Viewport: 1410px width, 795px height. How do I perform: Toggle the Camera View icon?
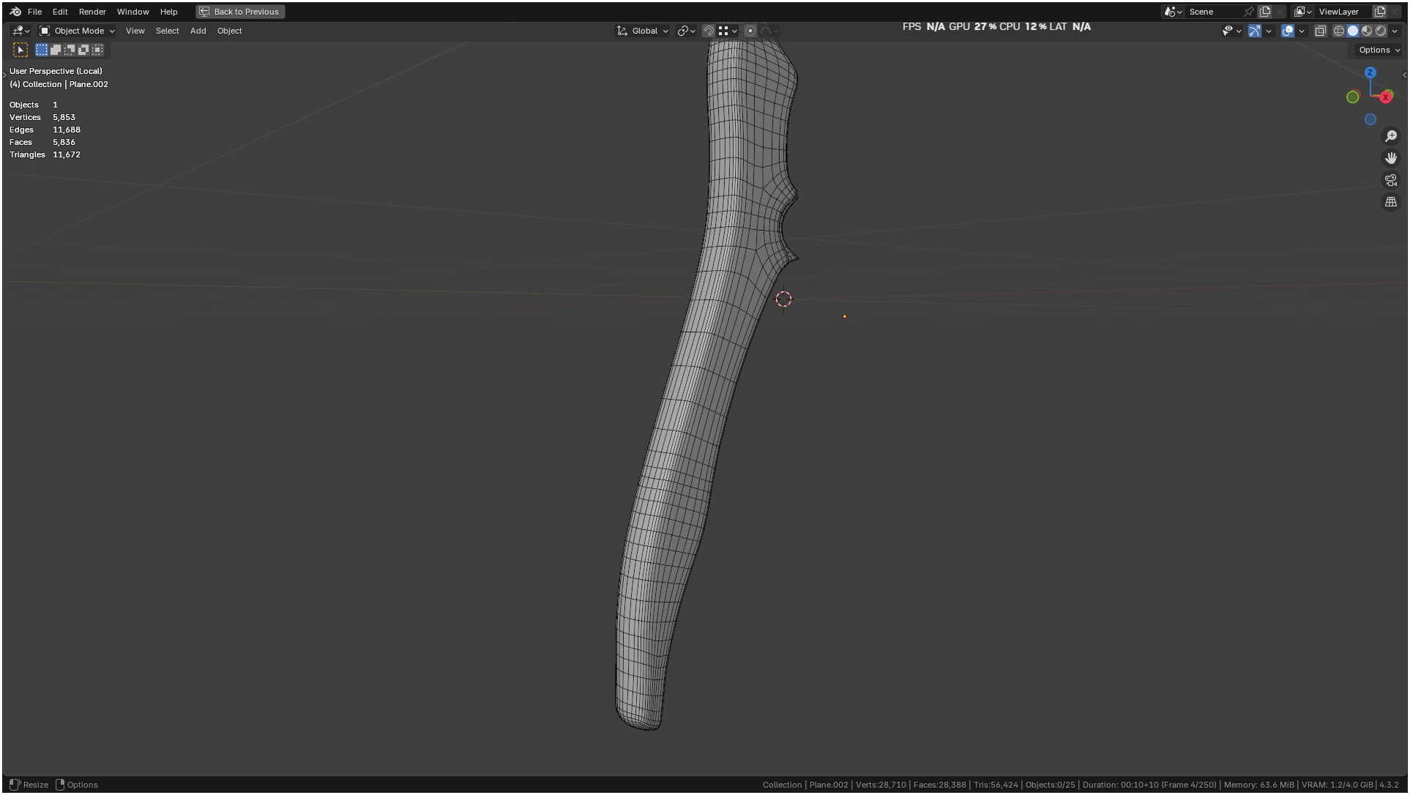pyautogui.click(x=1391, y=180)
